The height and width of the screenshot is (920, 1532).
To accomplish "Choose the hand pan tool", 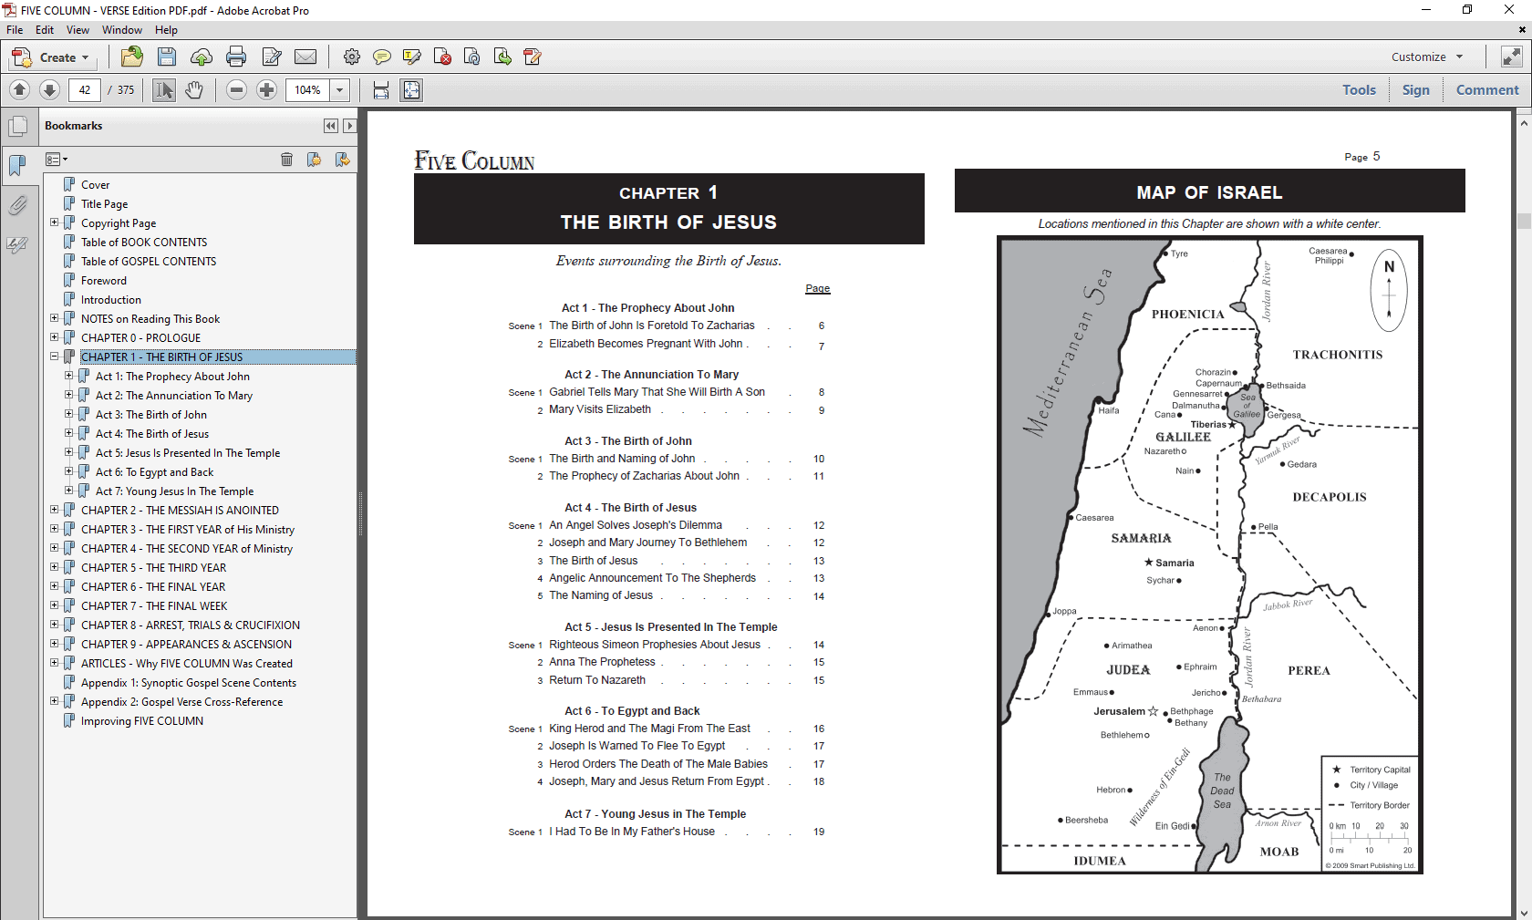I will [194, 89].
